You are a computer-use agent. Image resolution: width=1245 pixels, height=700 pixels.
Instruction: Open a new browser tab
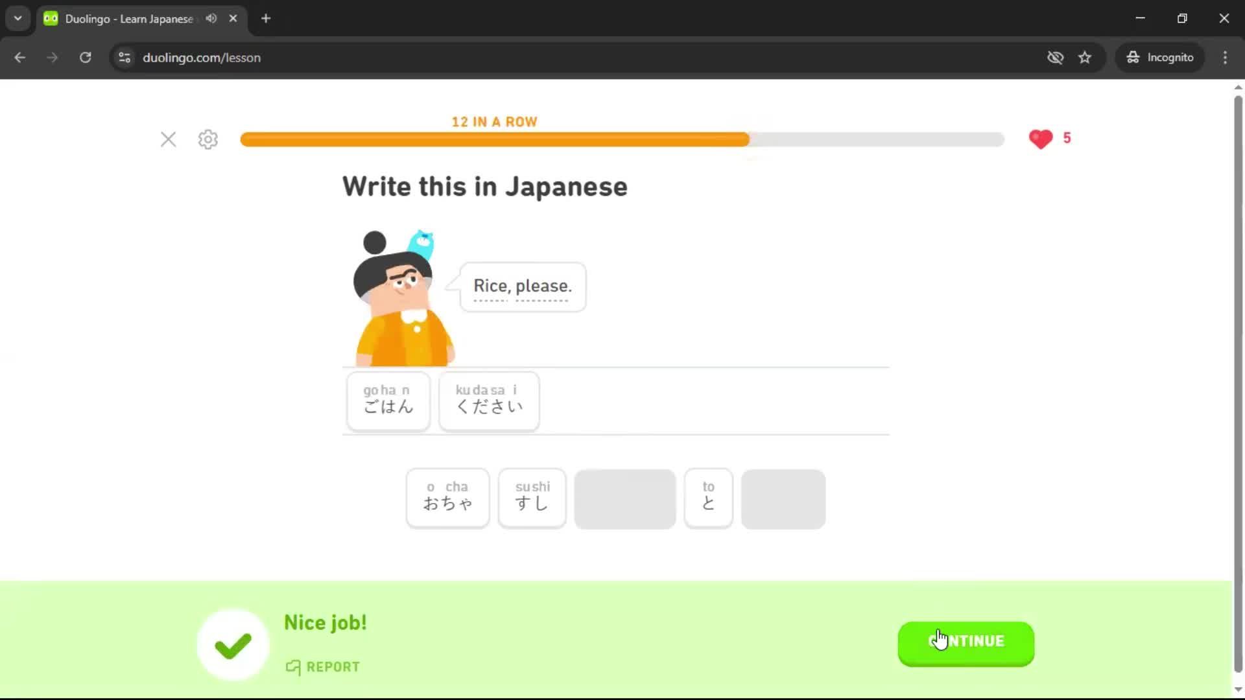point(265,18)
